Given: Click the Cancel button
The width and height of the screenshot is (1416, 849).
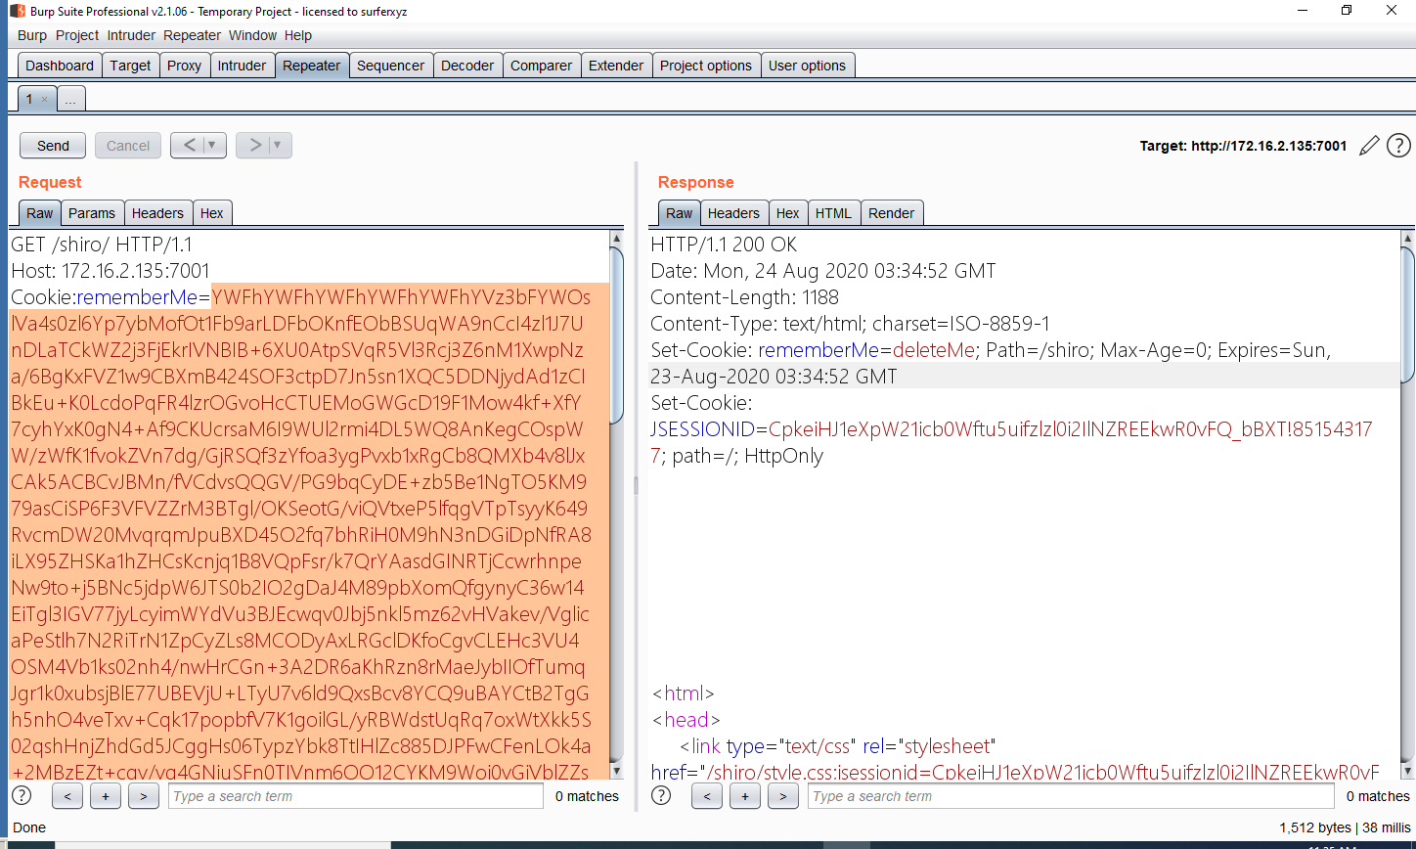Looking at the screenshot, I should 128,146.
